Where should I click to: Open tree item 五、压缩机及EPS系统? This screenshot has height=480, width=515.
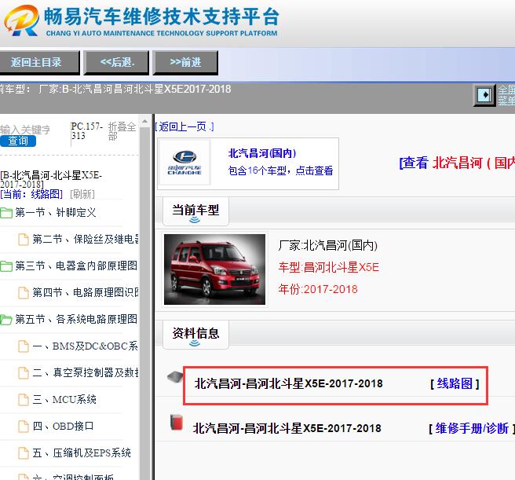click(x=82, y=453)
